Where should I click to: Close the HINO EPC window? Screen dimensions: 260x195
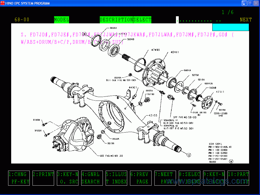point(256,3)
